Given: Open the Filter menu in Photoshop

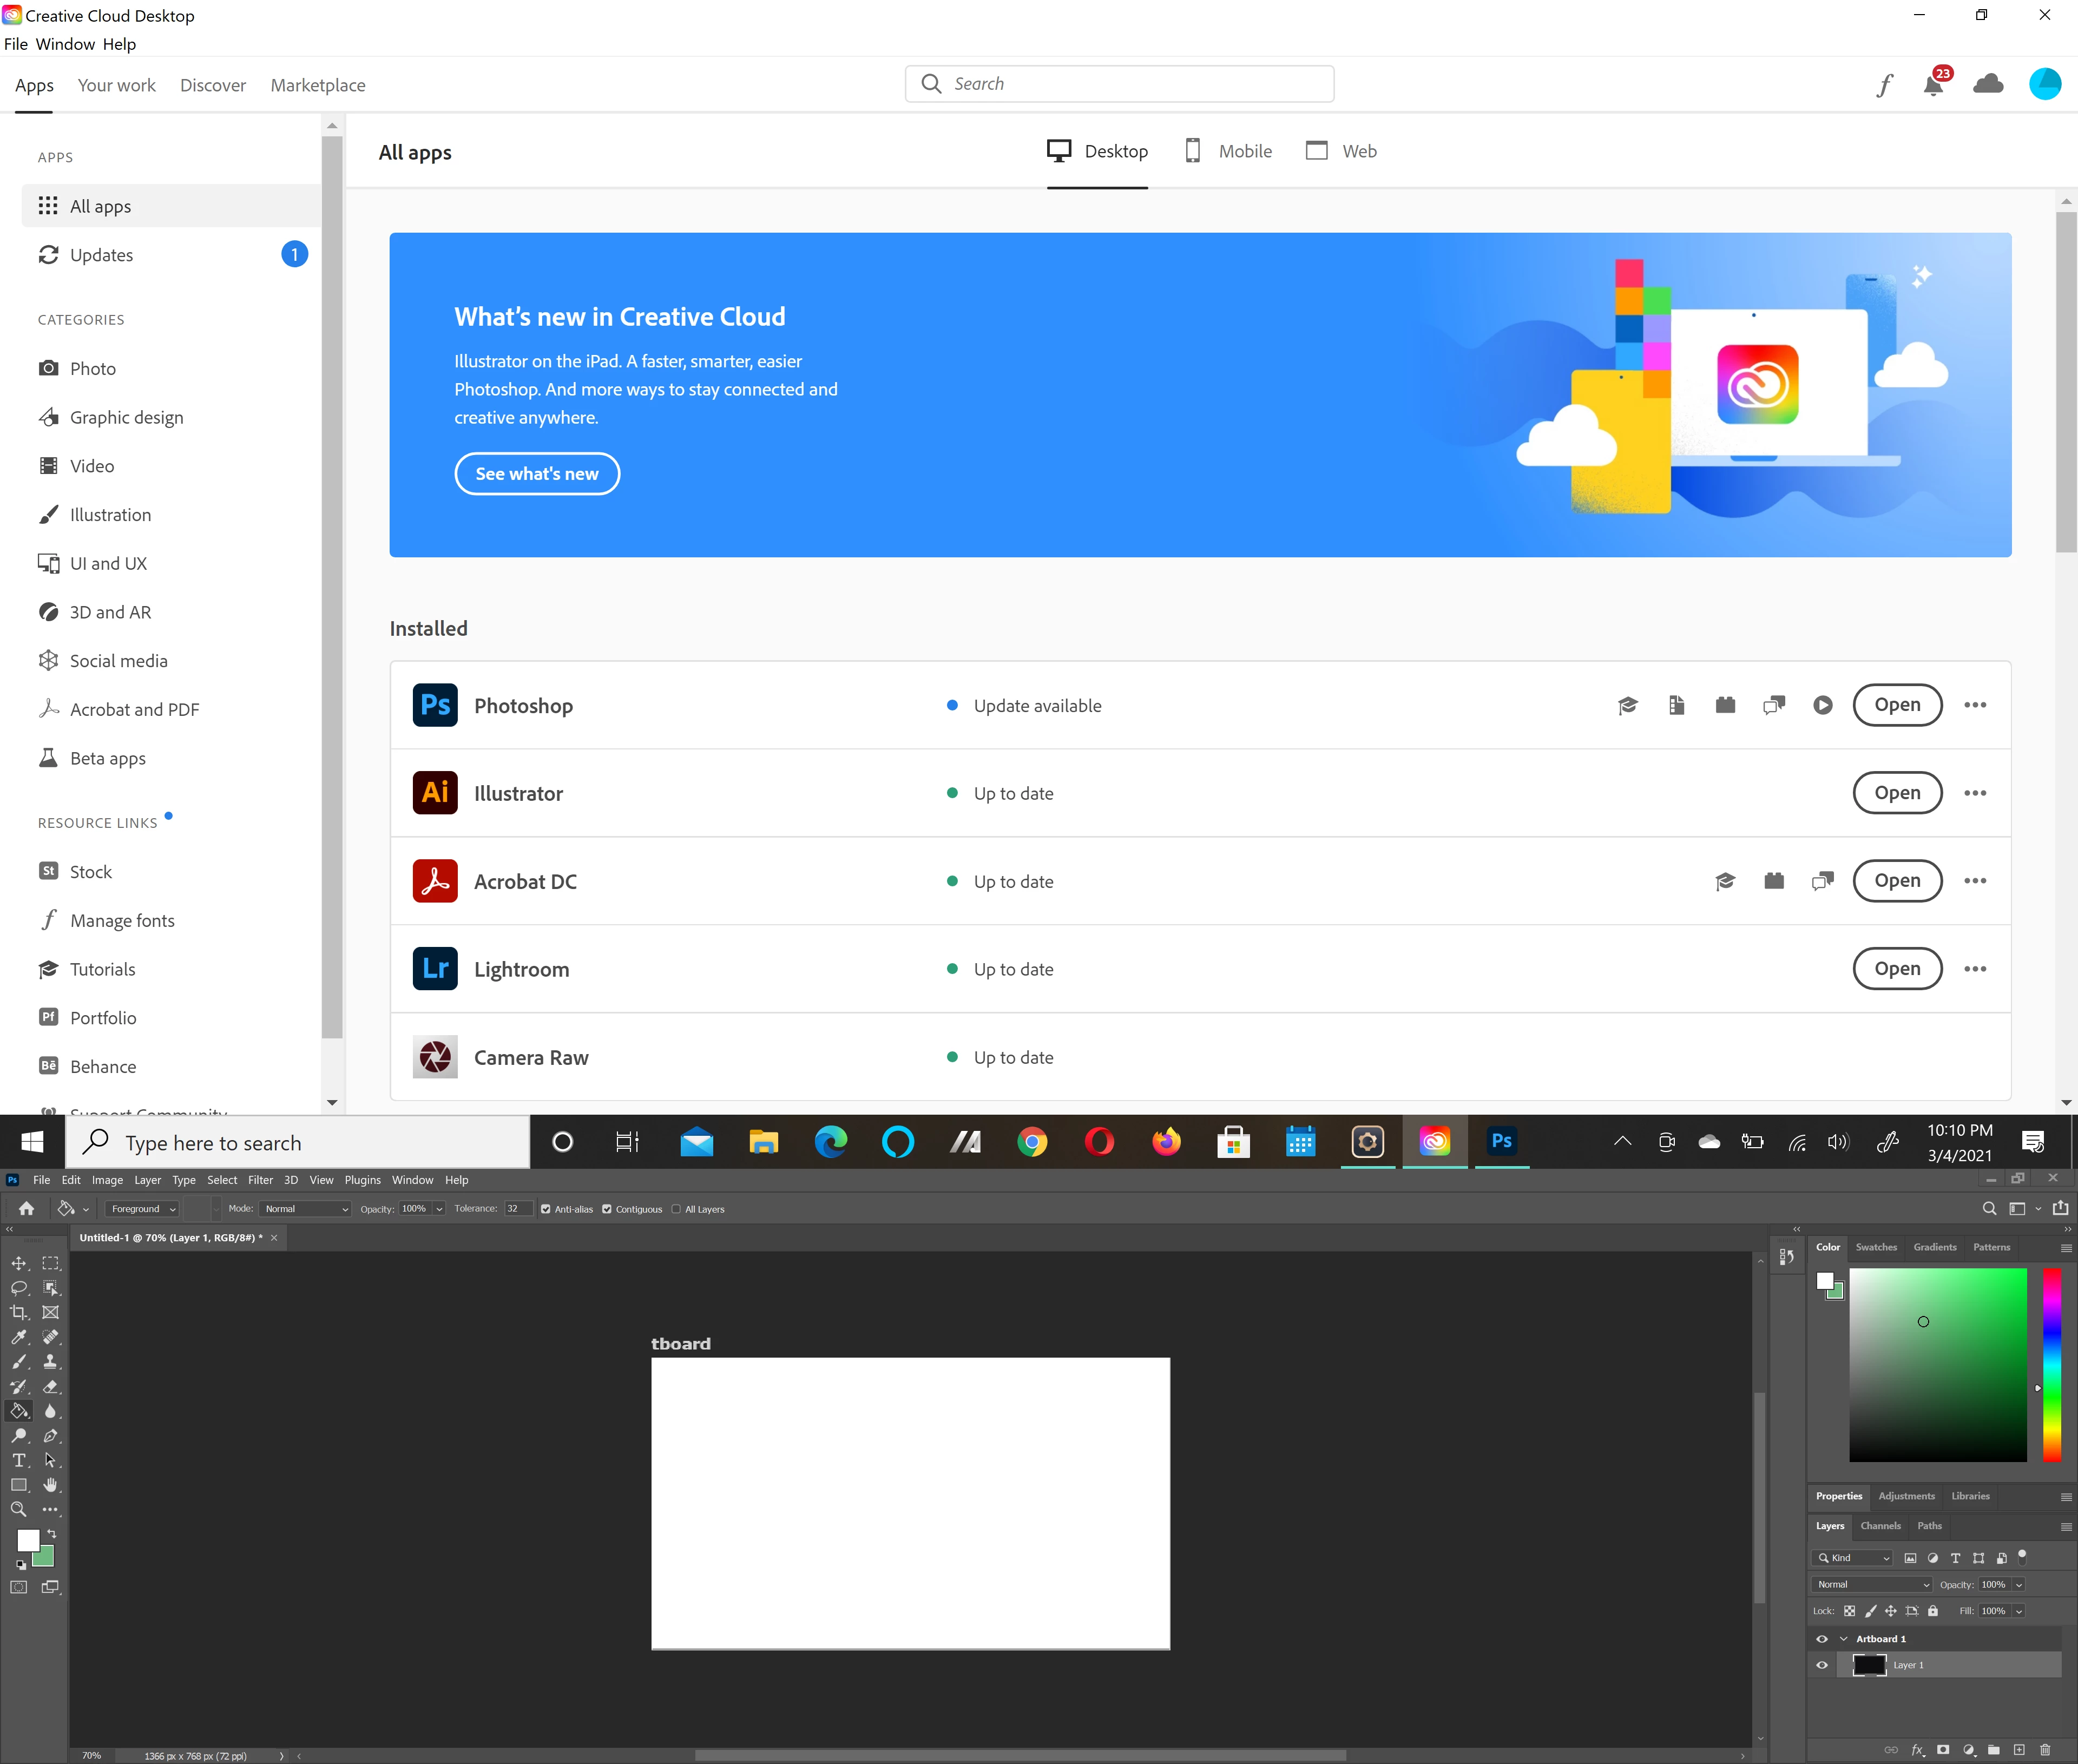Looking at the screenshot, I should point(260,1180).
